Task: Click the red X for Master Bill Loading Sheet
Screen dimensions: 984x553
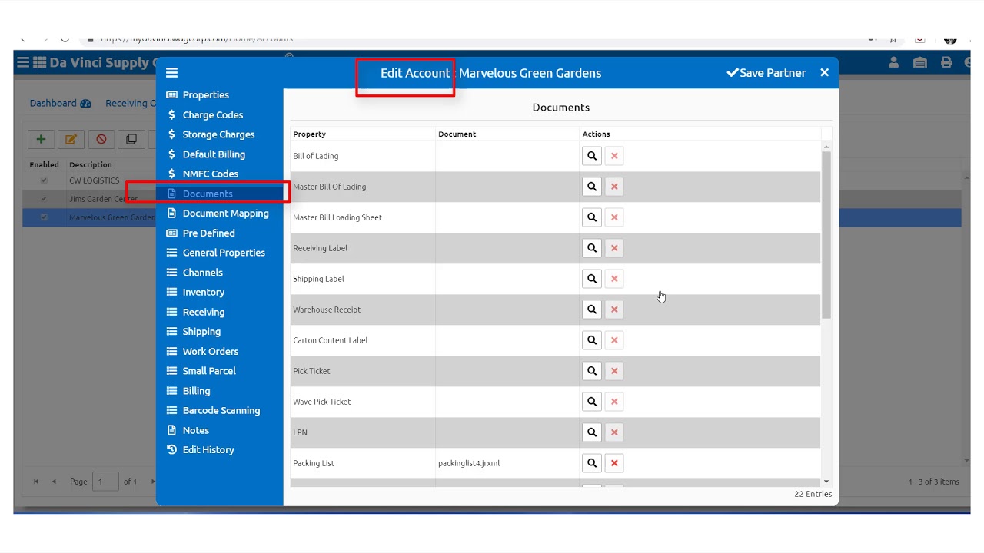Action: [614, 217]
